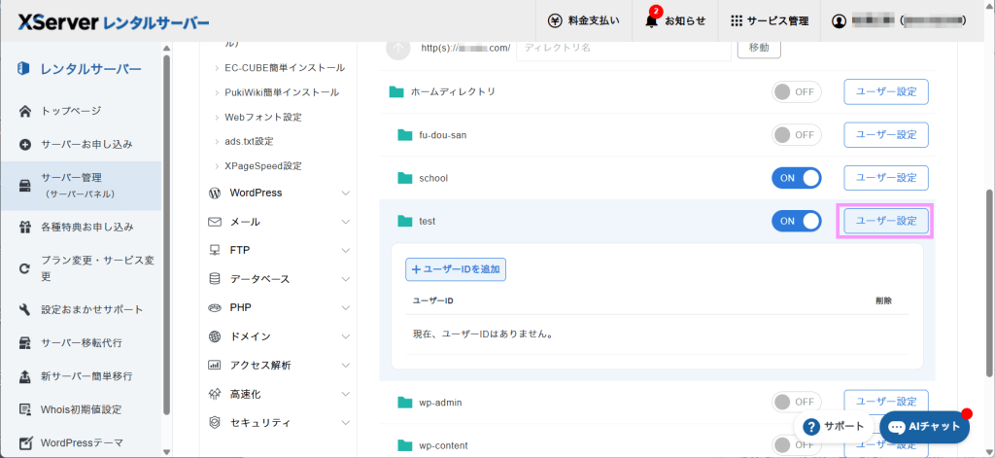The height and width of the screenshot is (458, 995).
Task: Open the payment yen icon
Action: pos(555,20)
